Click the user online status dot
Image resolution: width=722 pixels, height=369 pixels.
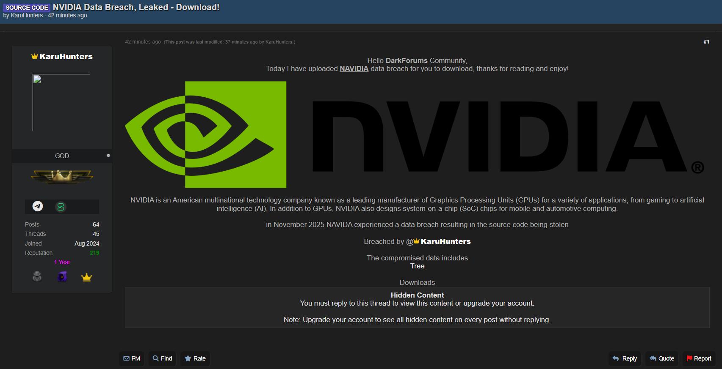pos(108,156)
